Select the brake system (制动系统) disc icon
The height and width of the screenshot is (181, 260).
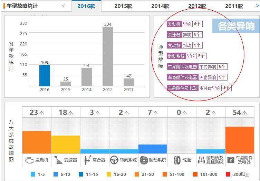click(144, 160)
